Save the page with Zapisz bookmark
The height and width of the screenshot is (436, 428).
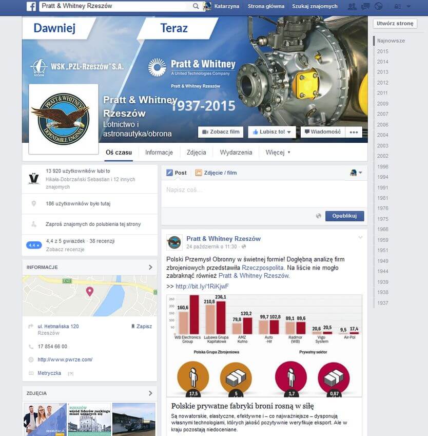142,326
